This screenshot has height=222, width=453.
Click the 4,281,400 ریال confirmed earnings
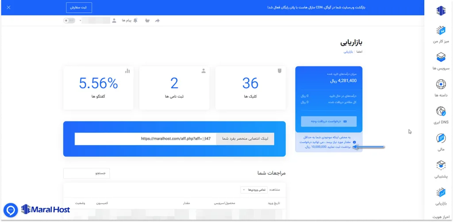(343, 81)
